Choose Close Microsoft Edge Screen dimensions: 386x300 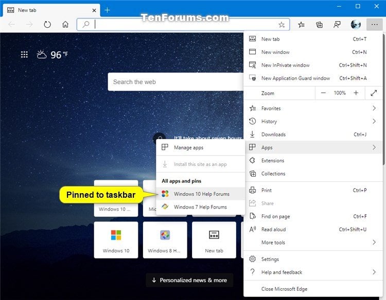pyautogui.click(x=312, y=289)
